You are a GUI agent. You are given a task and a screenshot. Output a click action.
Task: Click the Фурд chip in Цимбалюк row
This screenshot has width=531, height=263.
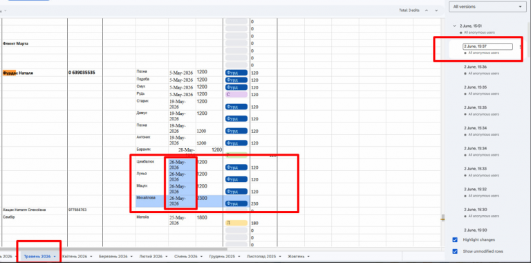tap(236, 167)
